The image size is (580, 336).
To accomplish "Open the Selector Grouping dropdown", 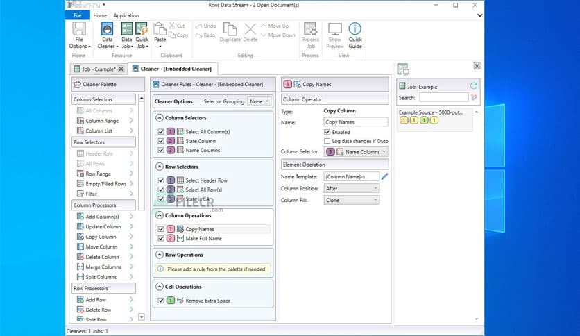I will pyautogui.click(x=259, y=101).
